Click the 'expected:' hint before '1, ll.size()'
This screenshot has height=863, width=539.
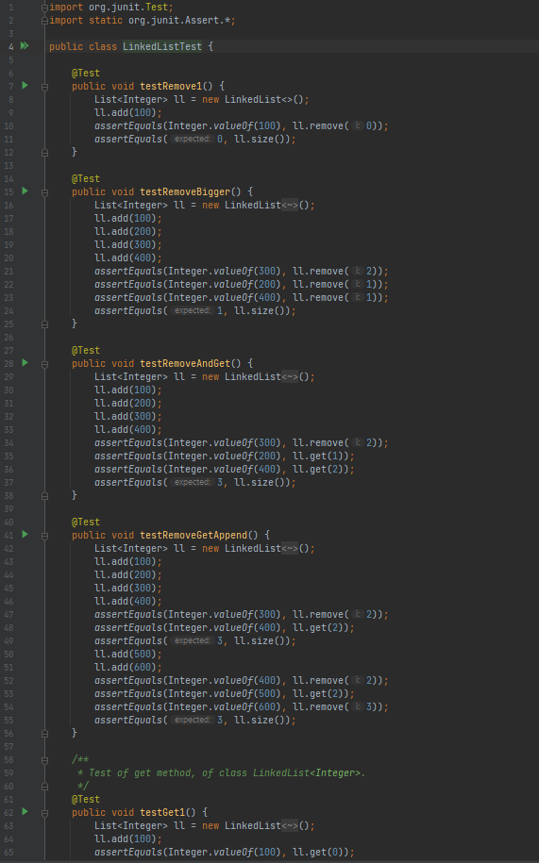(x=193, y=311)
